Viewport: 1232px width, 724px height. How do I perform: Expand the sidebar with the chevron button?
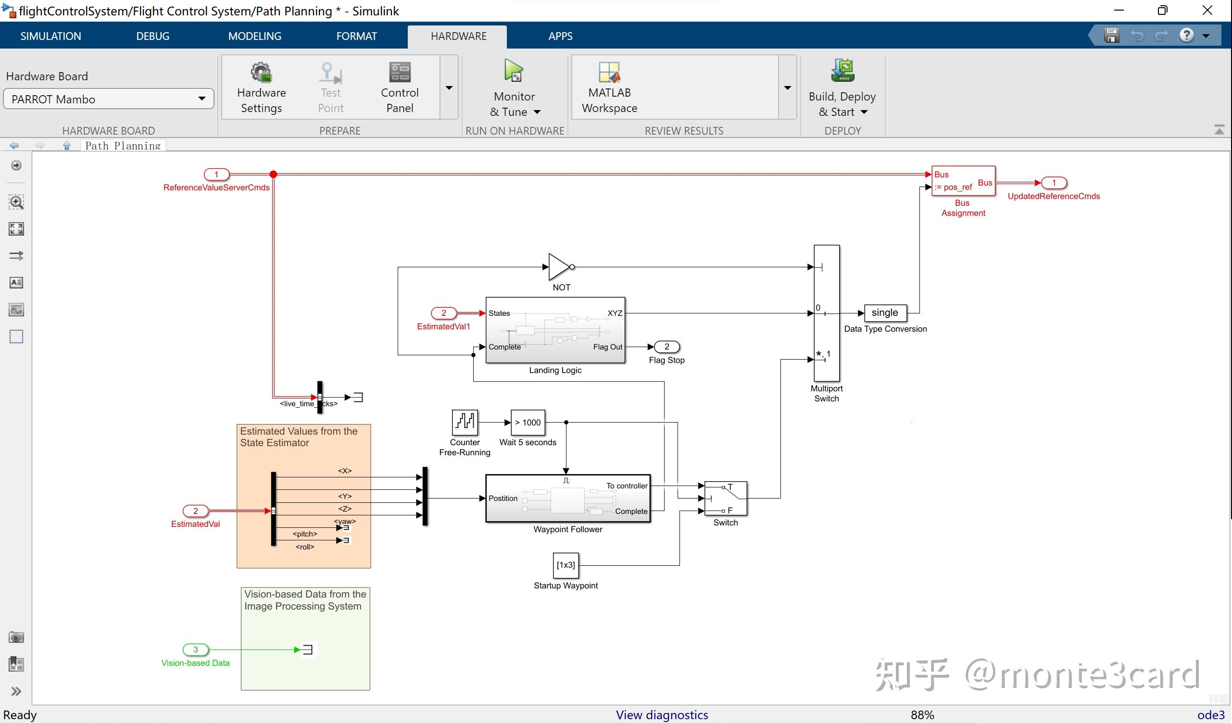tap(16, 691)
